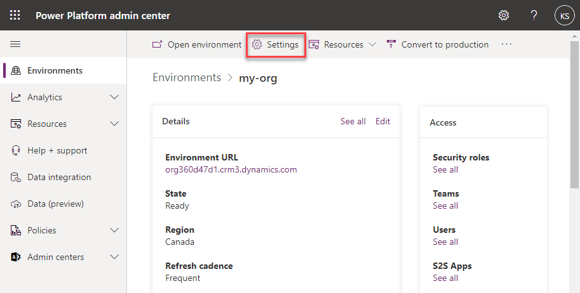This screenshot has height=293, width=580.
Task: Click the Canada region value
Action: pos(180,242)
